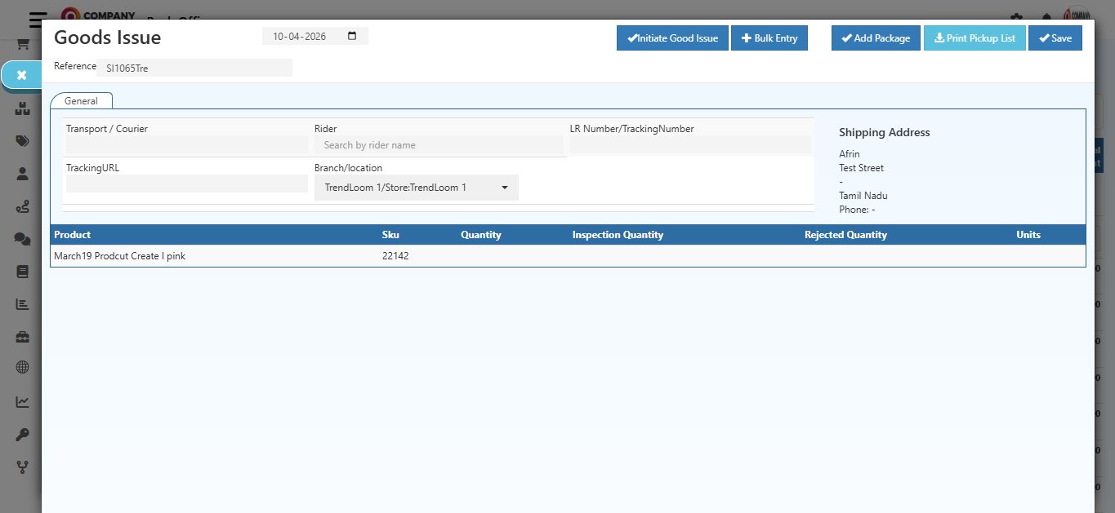The width and height of the screenshot is (1115, 513).
Task: Switch to the General tab
Action: 81,100
